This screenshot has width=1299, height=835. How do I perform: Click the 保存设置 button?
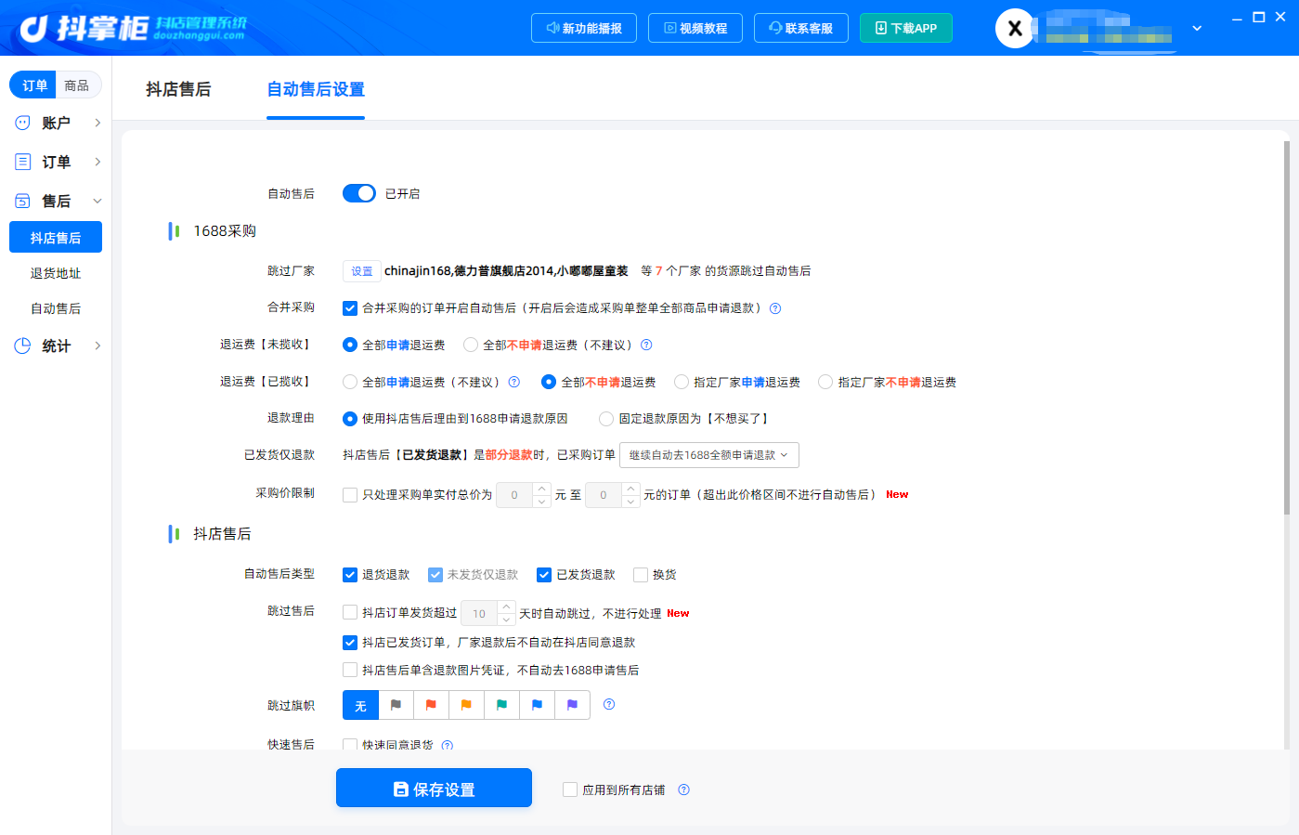(x=434, y=788)
